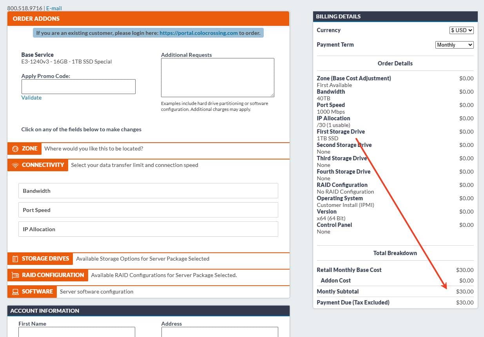This screenshot has height=337, width=484.
Task: Click the 'Order Details' heading
Action: click(395, 63)
